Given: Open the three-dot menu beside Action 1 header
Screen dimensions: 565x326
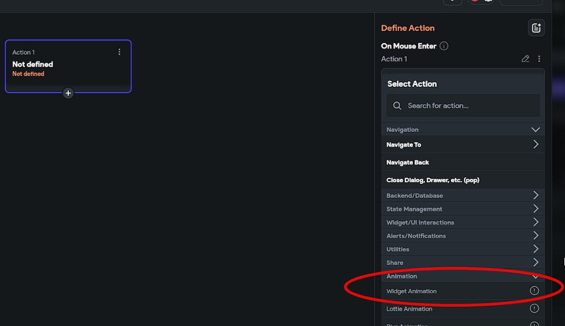Looking at the screenshot, I should (x=538, y=58).
